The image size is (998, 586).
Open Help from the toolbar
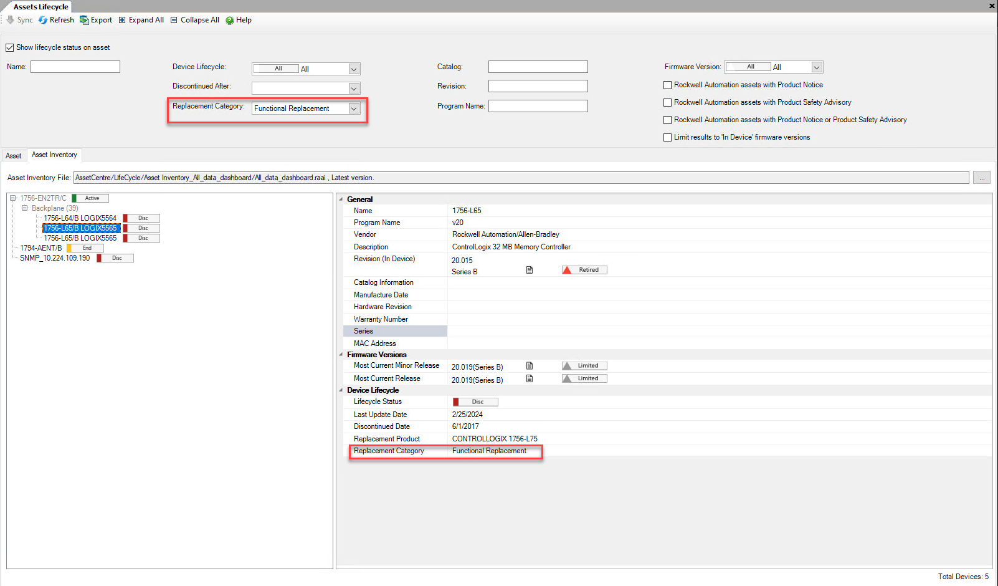(239, 20)
